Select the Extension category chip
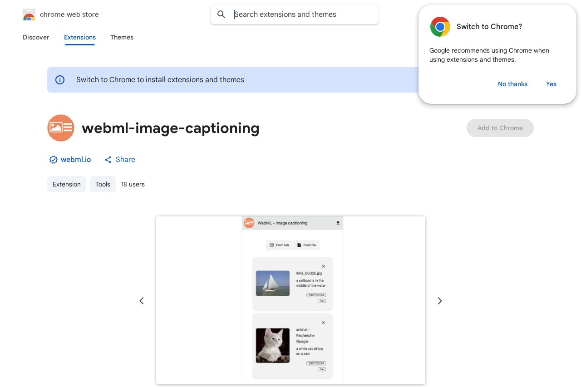Image resolution: width=581 pixels, height=387 pixels. click(x=67, y=184)
